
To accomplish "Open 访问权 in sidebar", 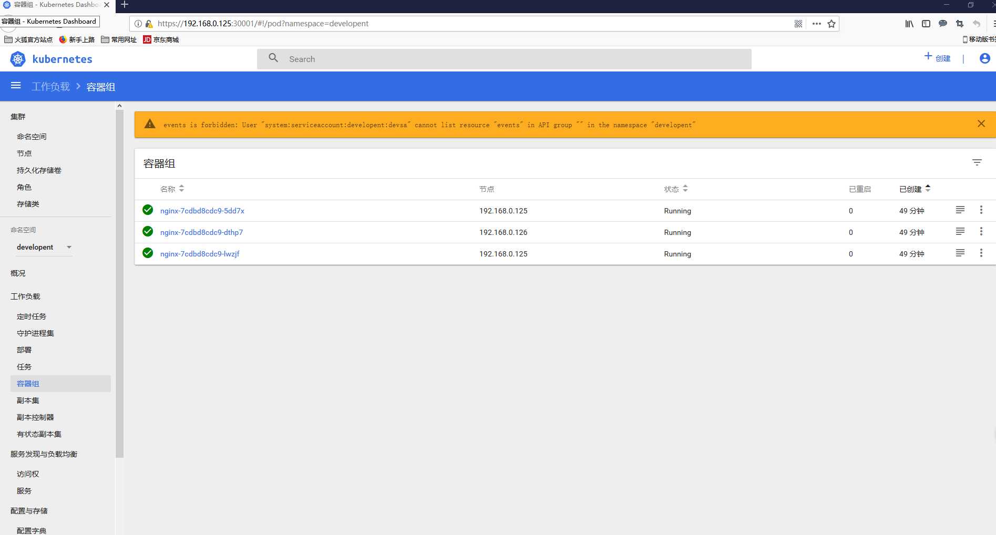I will [28, 474].
